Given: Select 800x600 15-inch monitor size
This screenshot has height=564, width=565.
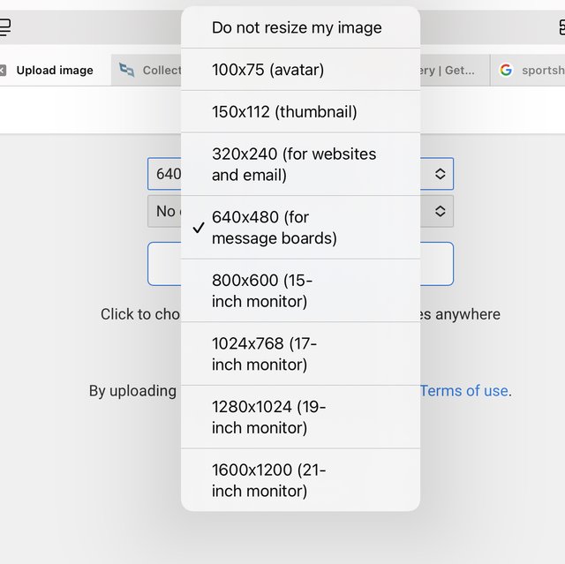Looking at the screenshot, I should tap(261, 290).
